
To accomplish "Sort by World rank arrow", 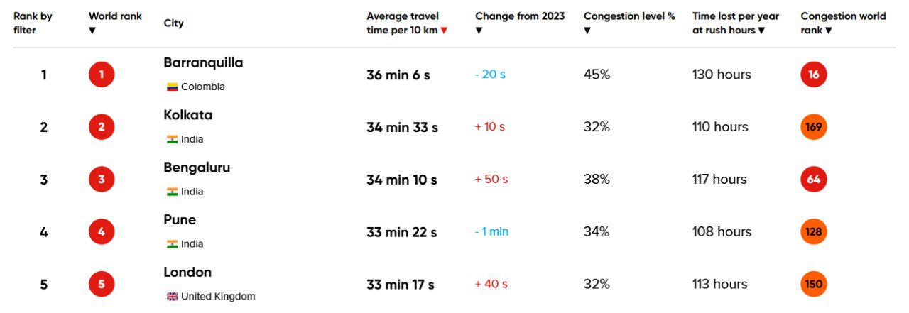I will (x=92, y=31).
